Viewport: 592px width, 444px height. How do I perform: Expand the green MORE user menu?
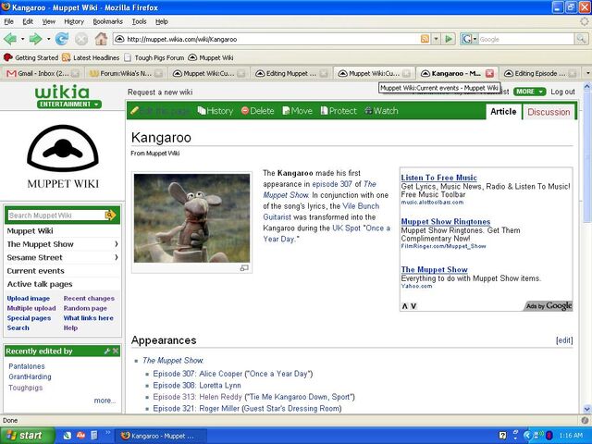coord(529,92)
